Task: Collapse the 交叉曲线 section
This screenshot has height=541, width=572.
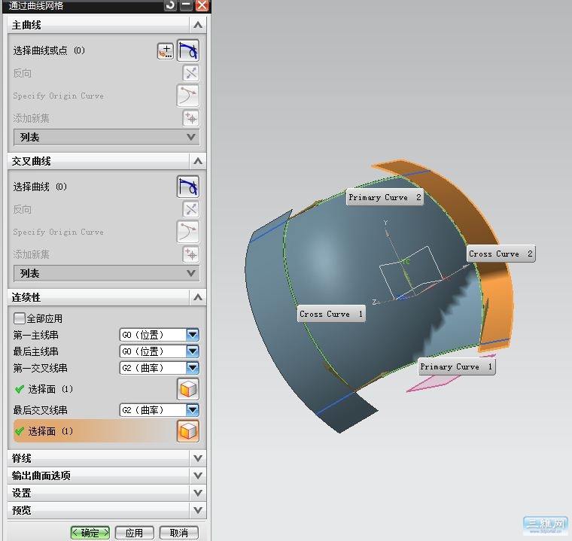Action: click(x=198, y=161)
